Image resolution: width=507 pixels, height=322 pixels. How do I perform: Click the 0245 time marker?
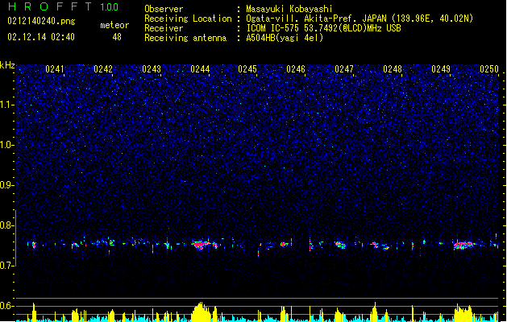point(247,69)
